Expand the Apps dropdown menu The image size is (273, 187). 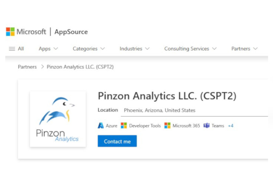point(48,49)
